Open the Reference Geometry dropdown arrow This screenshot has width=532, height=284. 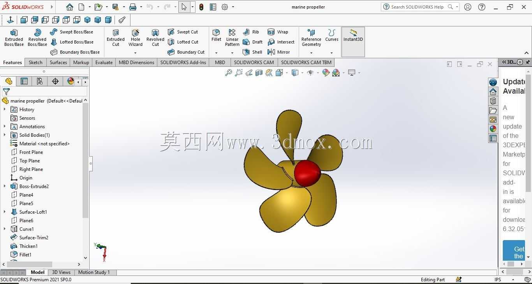(x=311, y=53)
